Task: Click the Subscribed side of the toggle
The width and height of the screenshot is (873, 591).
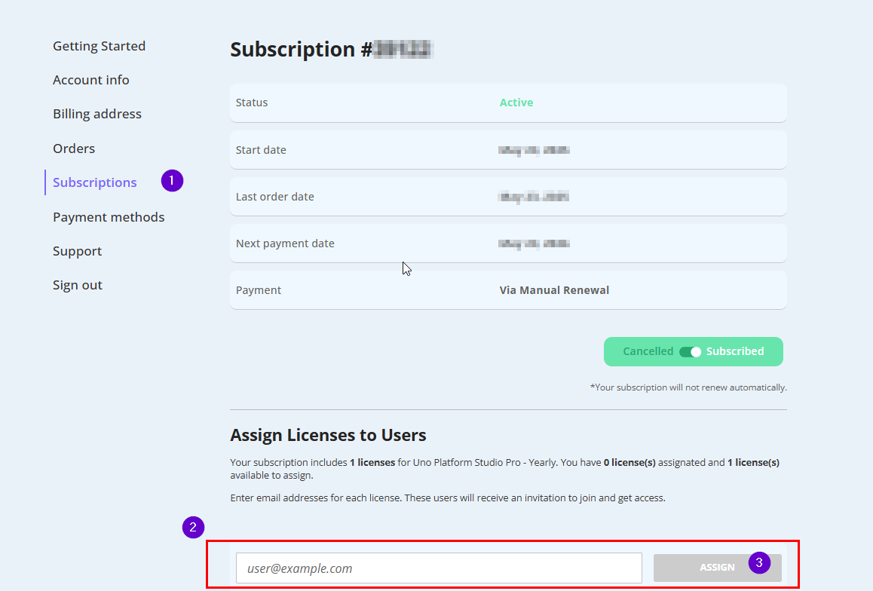Action: coord(734,351)
